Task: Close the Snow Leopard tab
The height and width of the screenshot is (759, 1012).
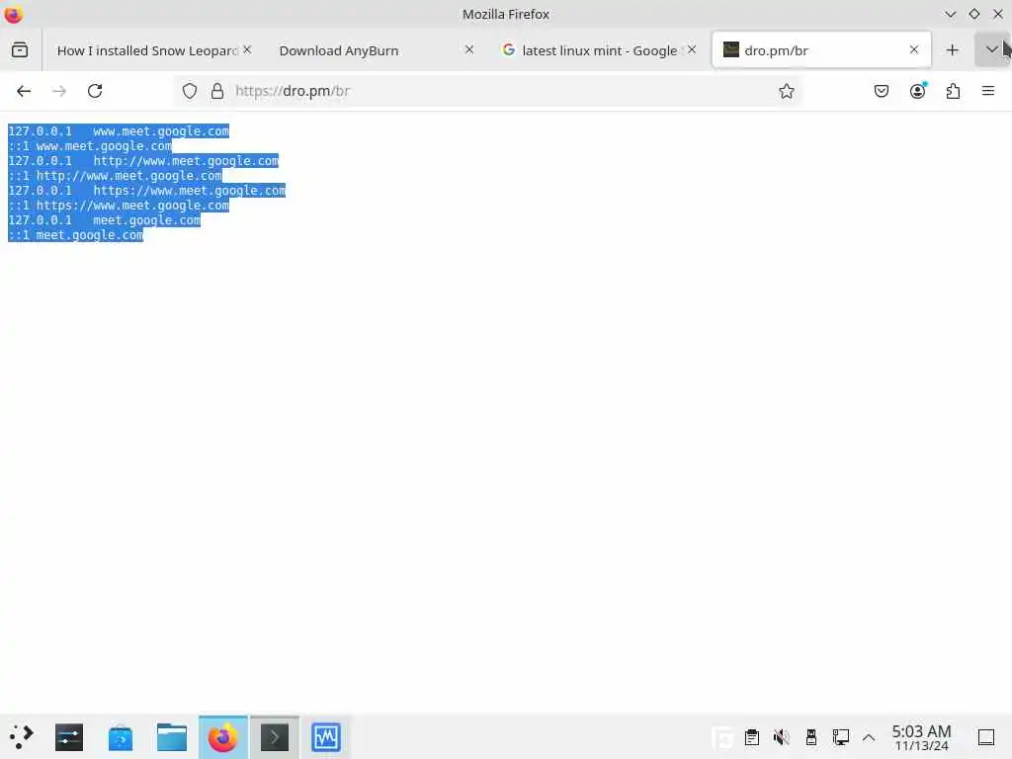Action: (x=247, y=49)
